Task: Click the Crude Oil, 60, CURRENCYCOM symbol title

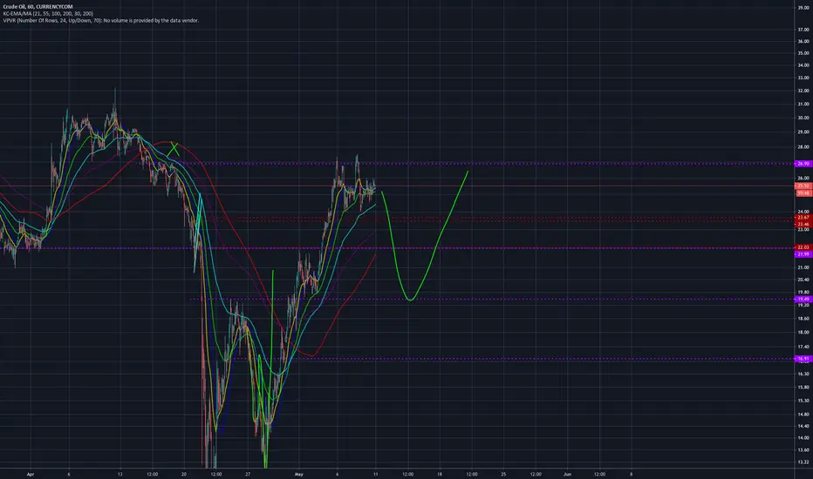Action: pos(38,7)
